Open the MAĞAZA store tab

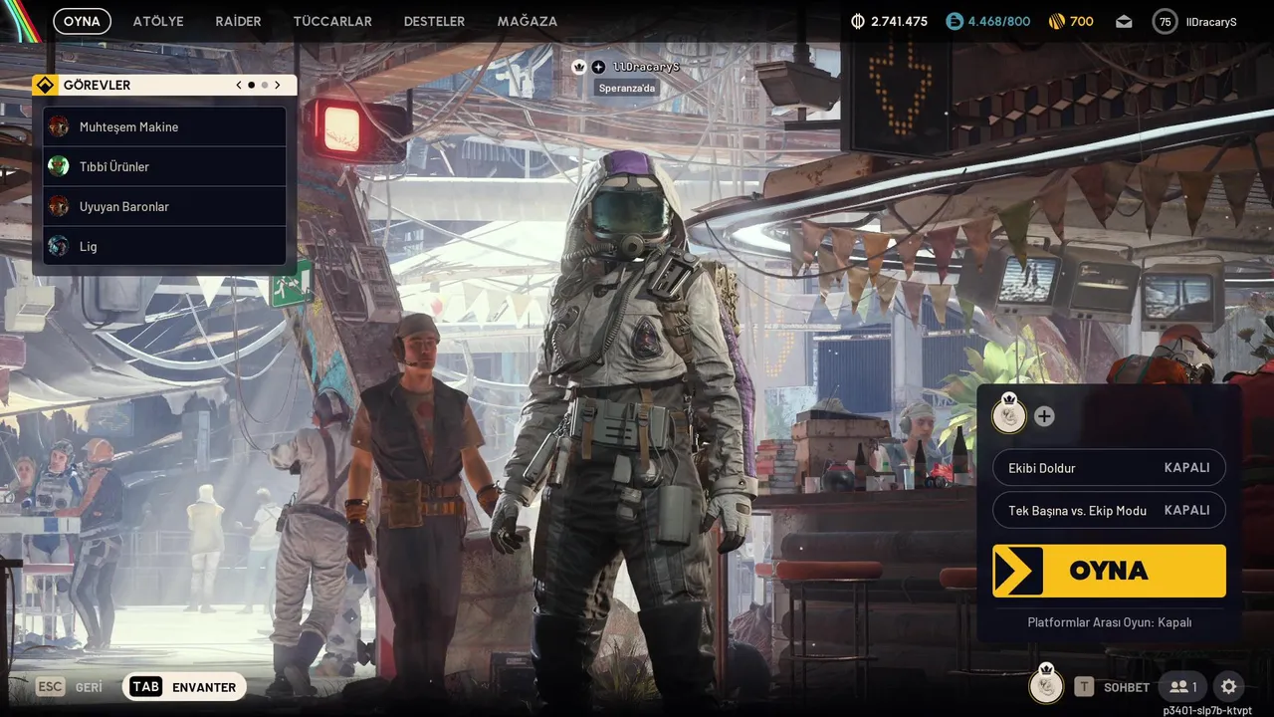pyautogui.click(x=528, y=21)
